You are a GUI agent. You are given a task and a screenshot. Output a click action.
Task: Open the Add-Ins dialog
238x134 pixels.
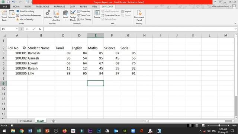(48, 15)
